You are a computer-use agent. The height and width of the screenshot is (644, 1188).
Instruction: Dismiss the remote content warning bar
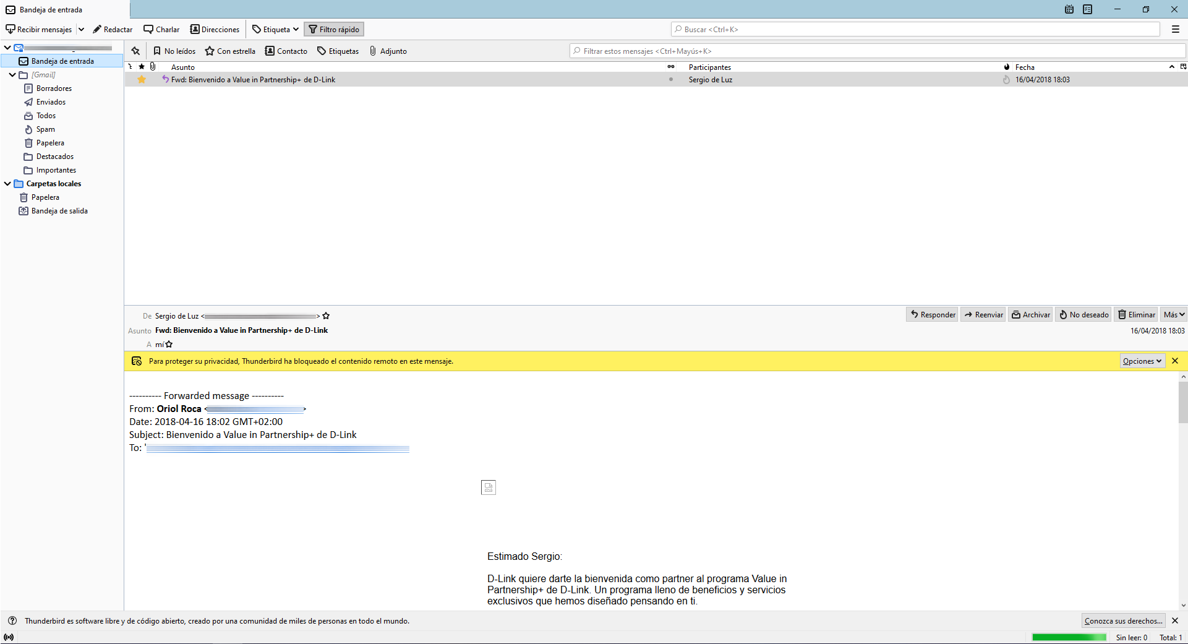1175,361
